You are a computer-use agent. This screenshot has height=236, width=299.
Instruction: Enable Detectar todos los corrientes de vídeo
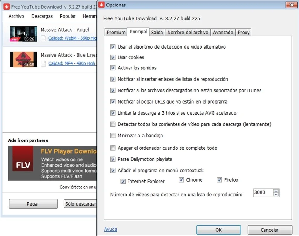click(x=113, y=124)
